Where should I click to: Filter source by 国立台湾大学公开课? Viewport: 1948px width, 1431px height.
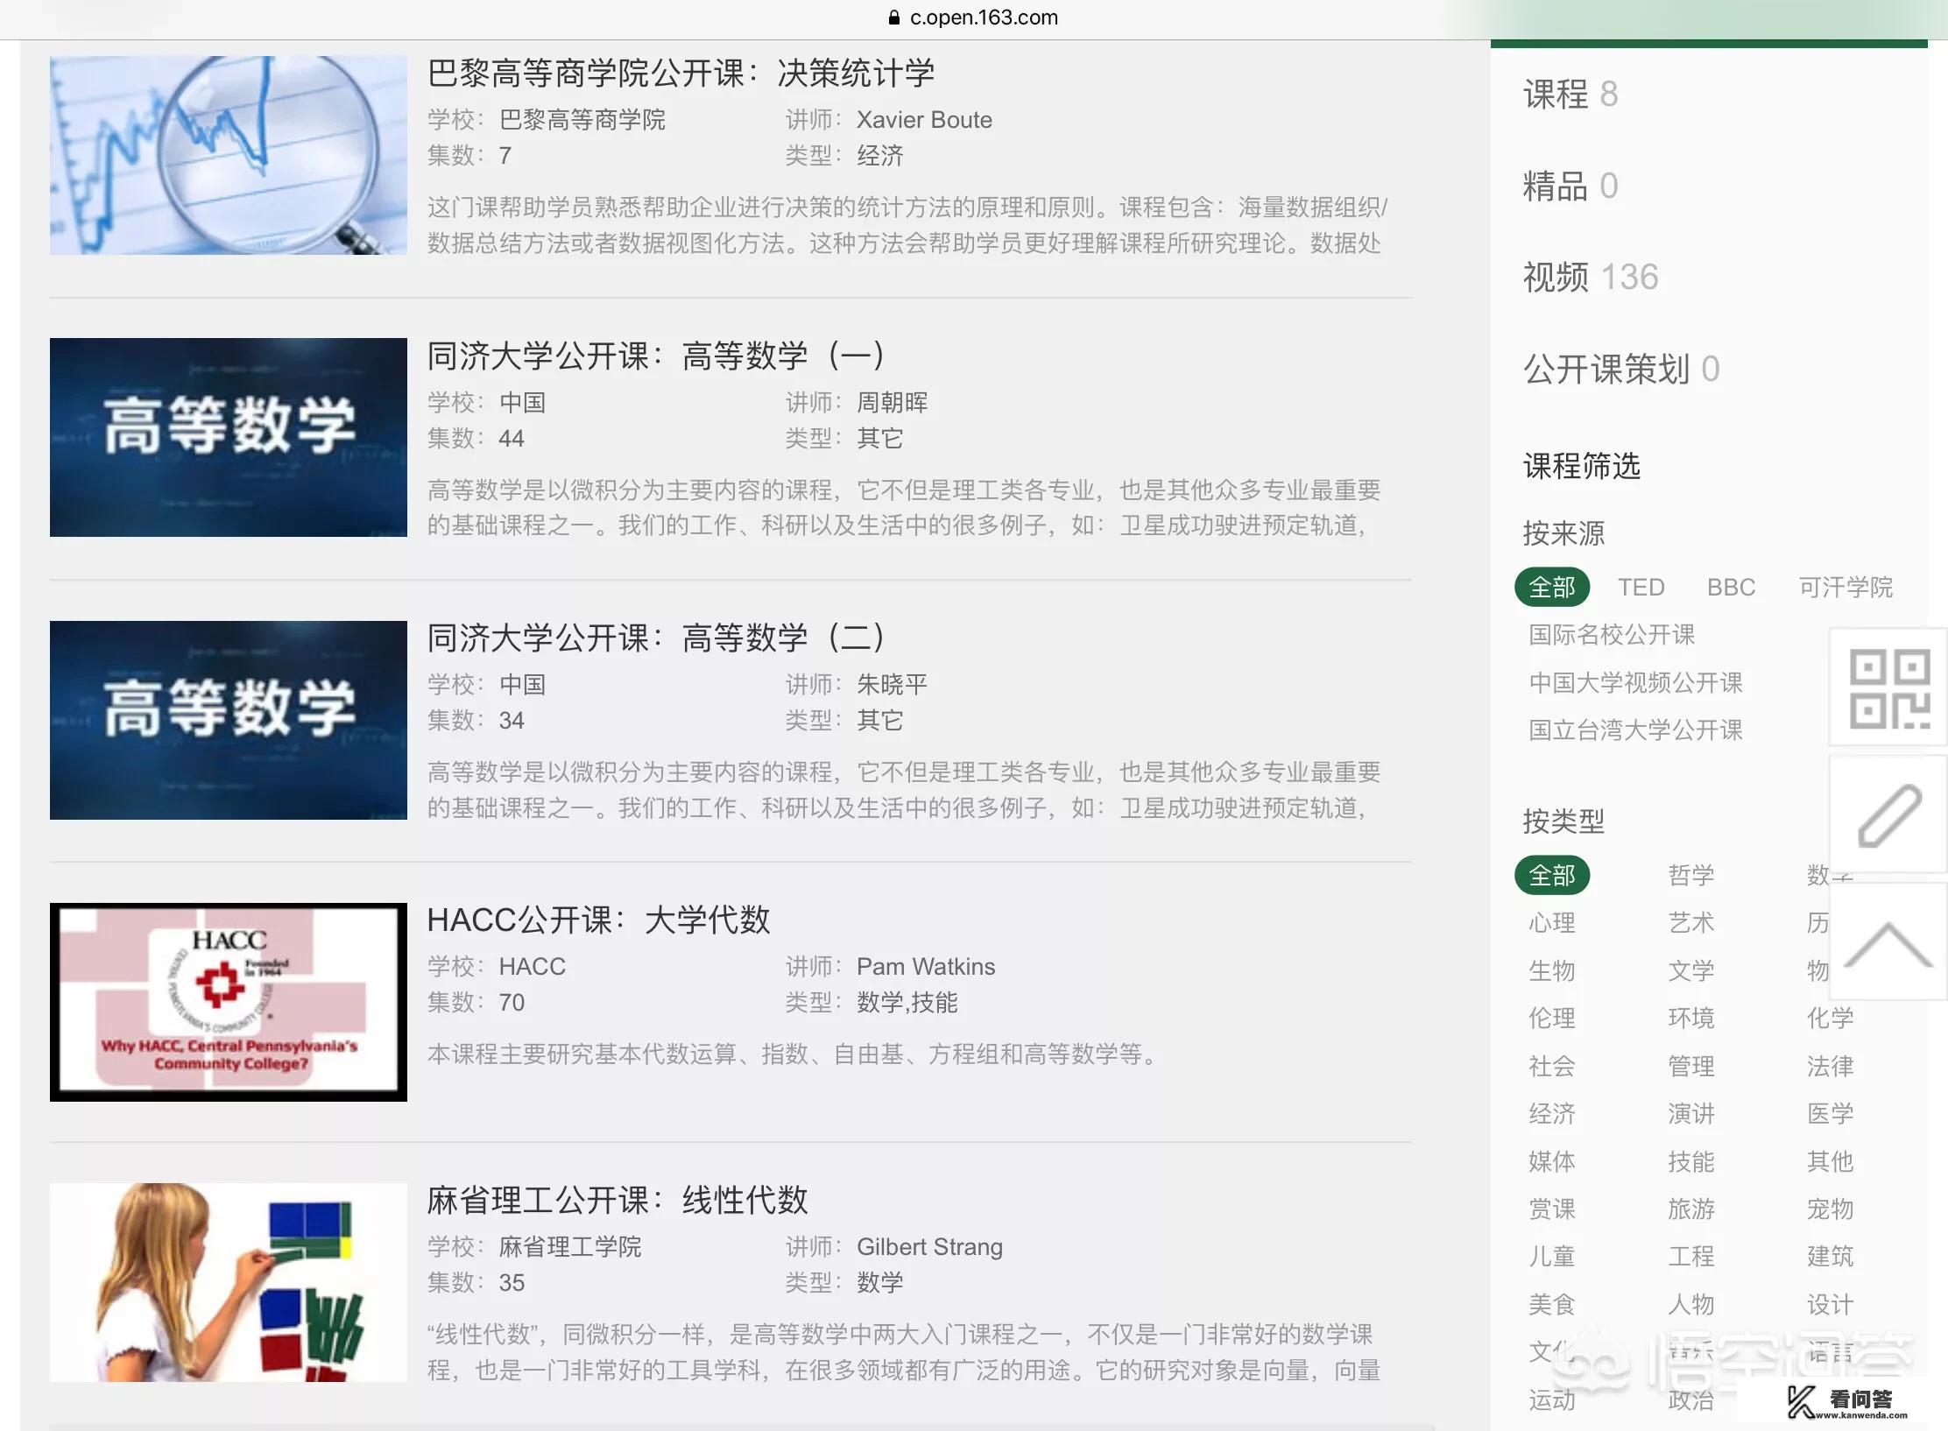[1635, 730]
